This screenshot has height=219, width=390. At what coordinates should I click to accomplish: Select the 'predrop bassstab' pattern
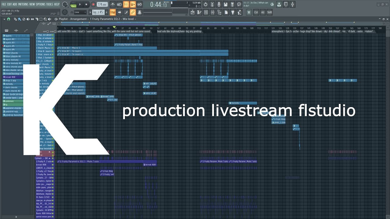(x=16, y=115)
